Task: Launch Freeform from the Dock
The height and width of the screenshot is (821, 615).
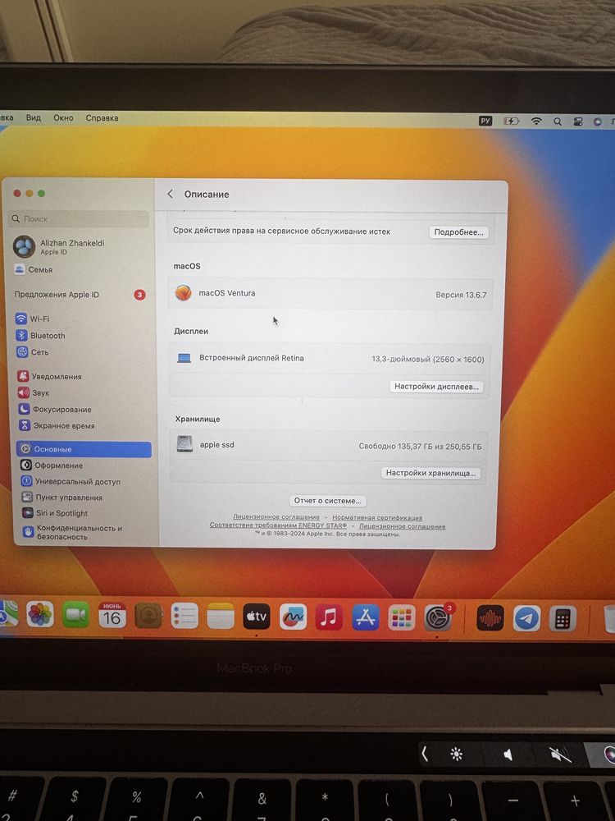Action: (293, 617)
